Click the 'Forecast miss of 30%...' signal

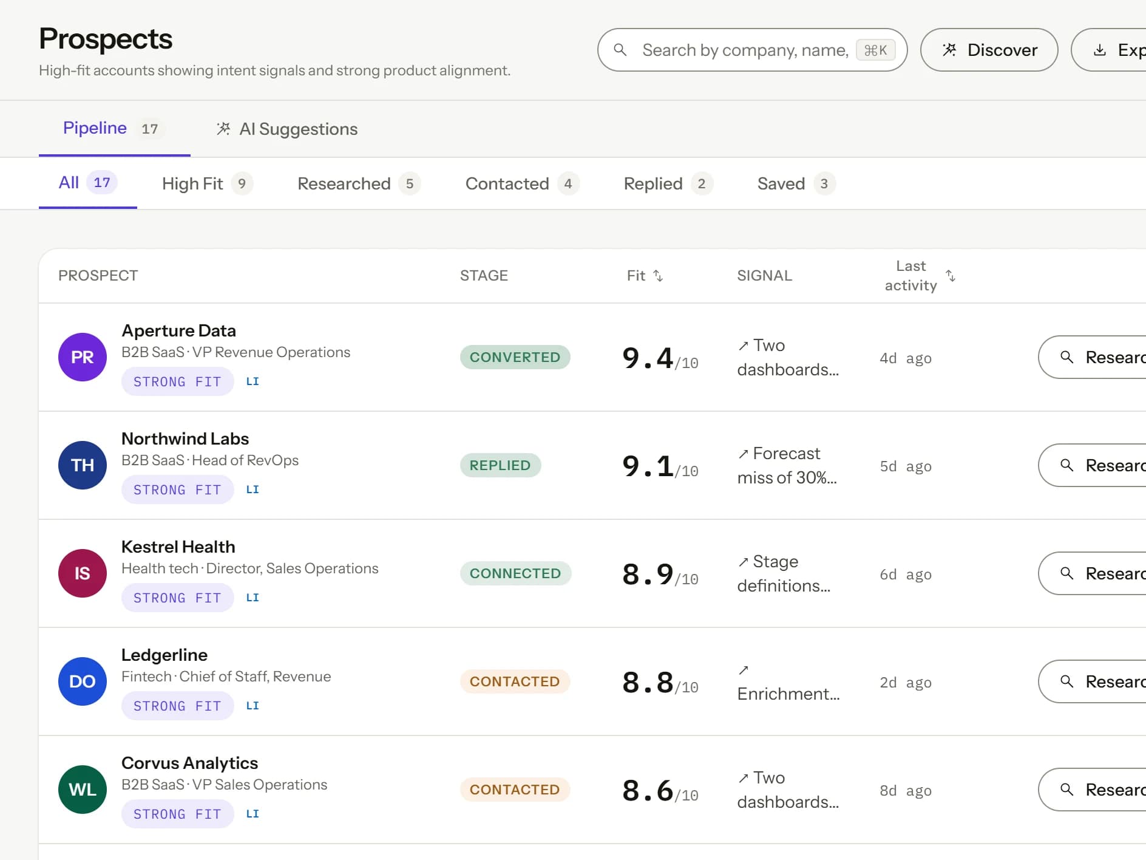tap(787, 465)
